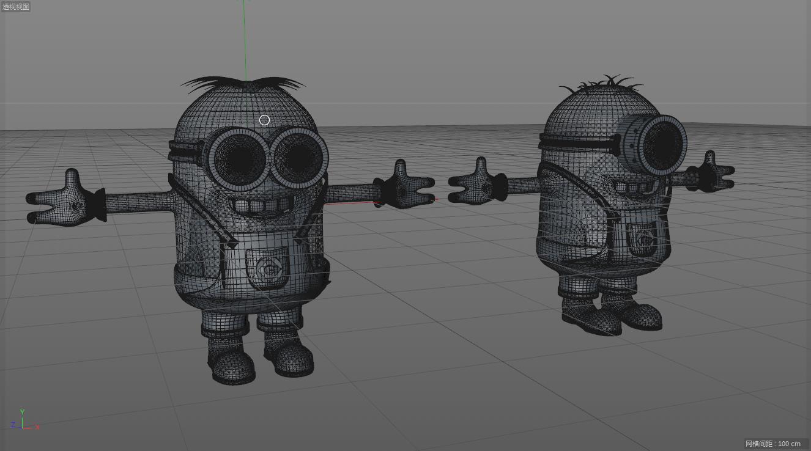Select the one-eyed minion's teeth
The height and width of the screenshot is (451, 811).
[x=634, y=186]
